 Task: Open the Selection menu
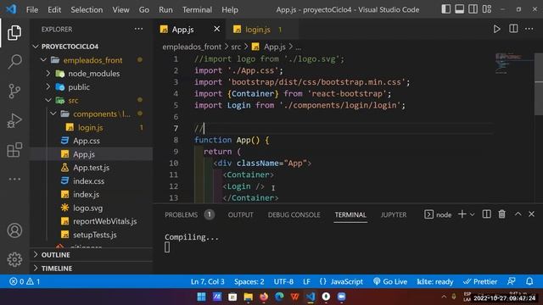[x=87, y=9]
